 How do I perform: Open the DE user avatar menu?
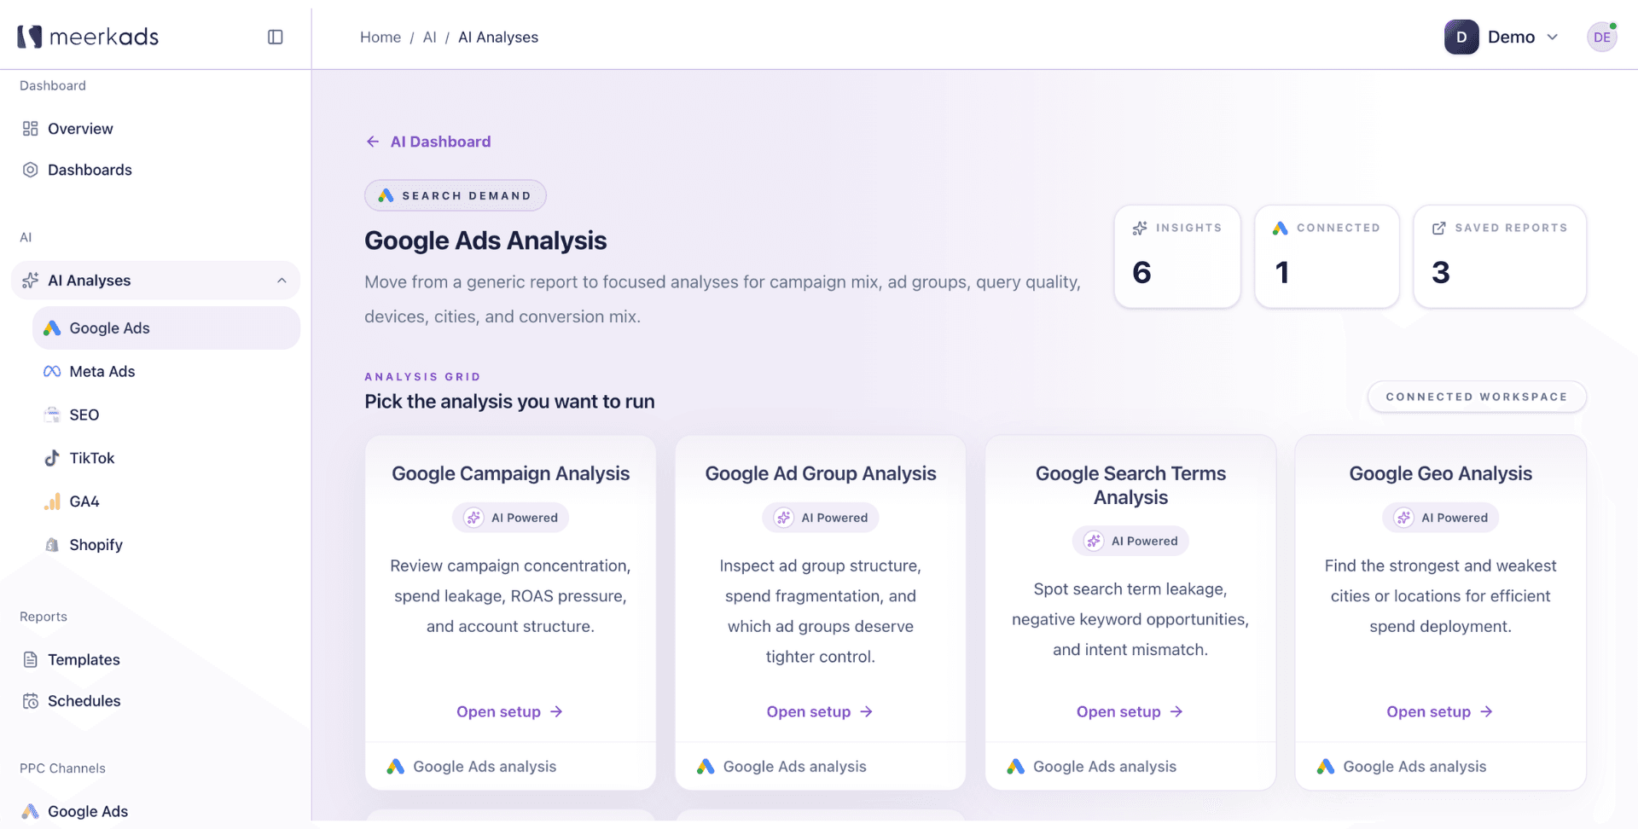[1601, 37]
